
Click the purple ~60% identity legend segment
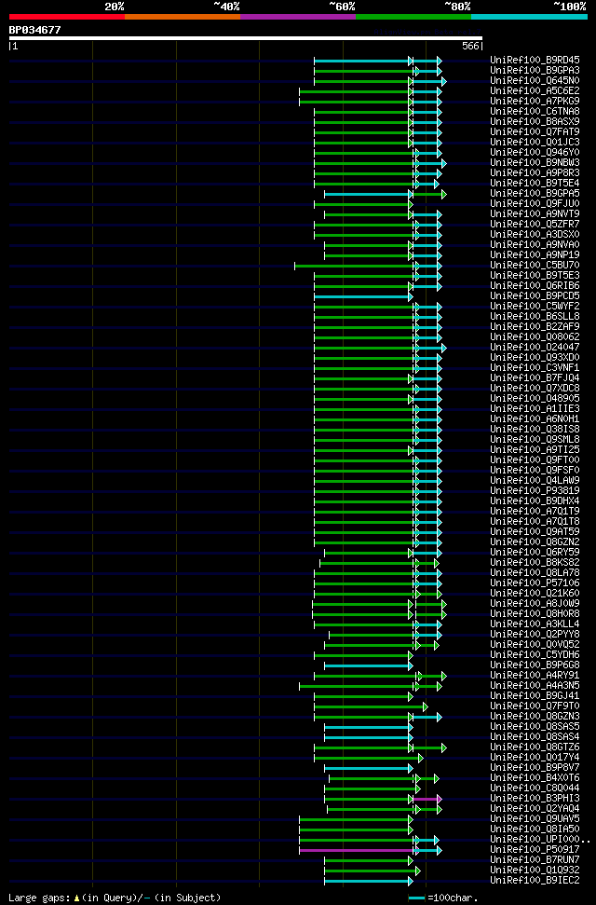coord(298,17)
